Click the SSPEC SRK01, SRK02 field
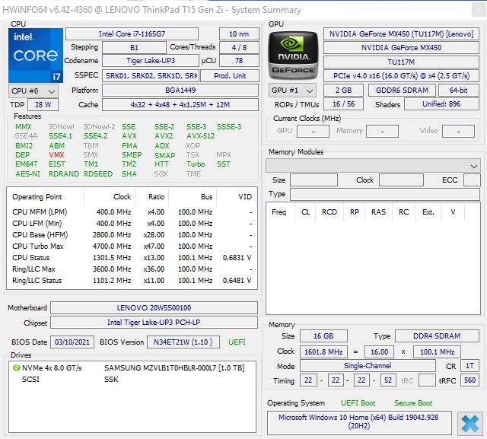This screenshot has height=439, width=487. click(151, 76)
